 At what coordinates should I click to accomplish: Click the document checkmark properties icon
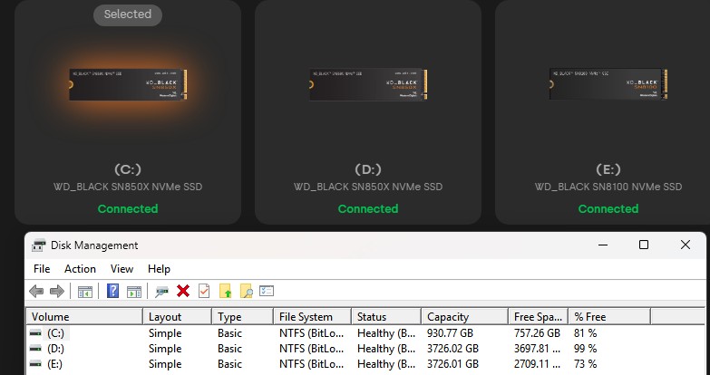pyautogui.click(x=204, y=291)
